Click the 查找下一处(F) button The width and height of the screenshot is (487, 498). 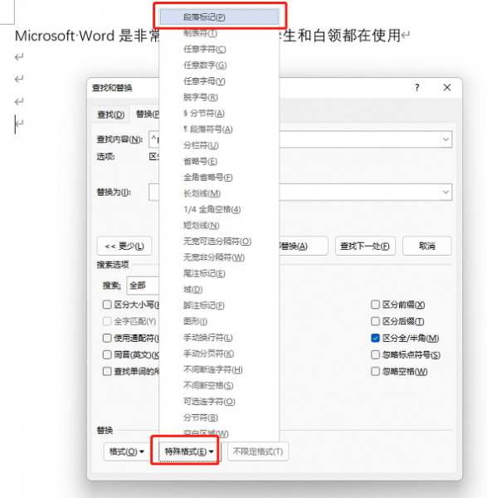point(365,246)
